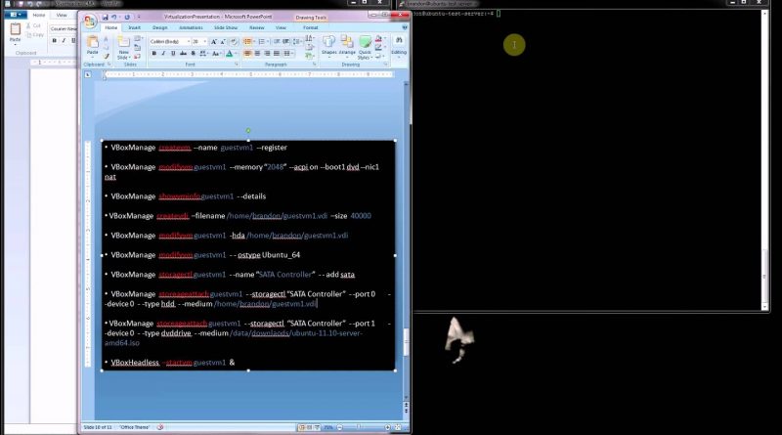Click the Office button in PowerPoint
The width and height of the screenshot is (782, 435).
90,22
